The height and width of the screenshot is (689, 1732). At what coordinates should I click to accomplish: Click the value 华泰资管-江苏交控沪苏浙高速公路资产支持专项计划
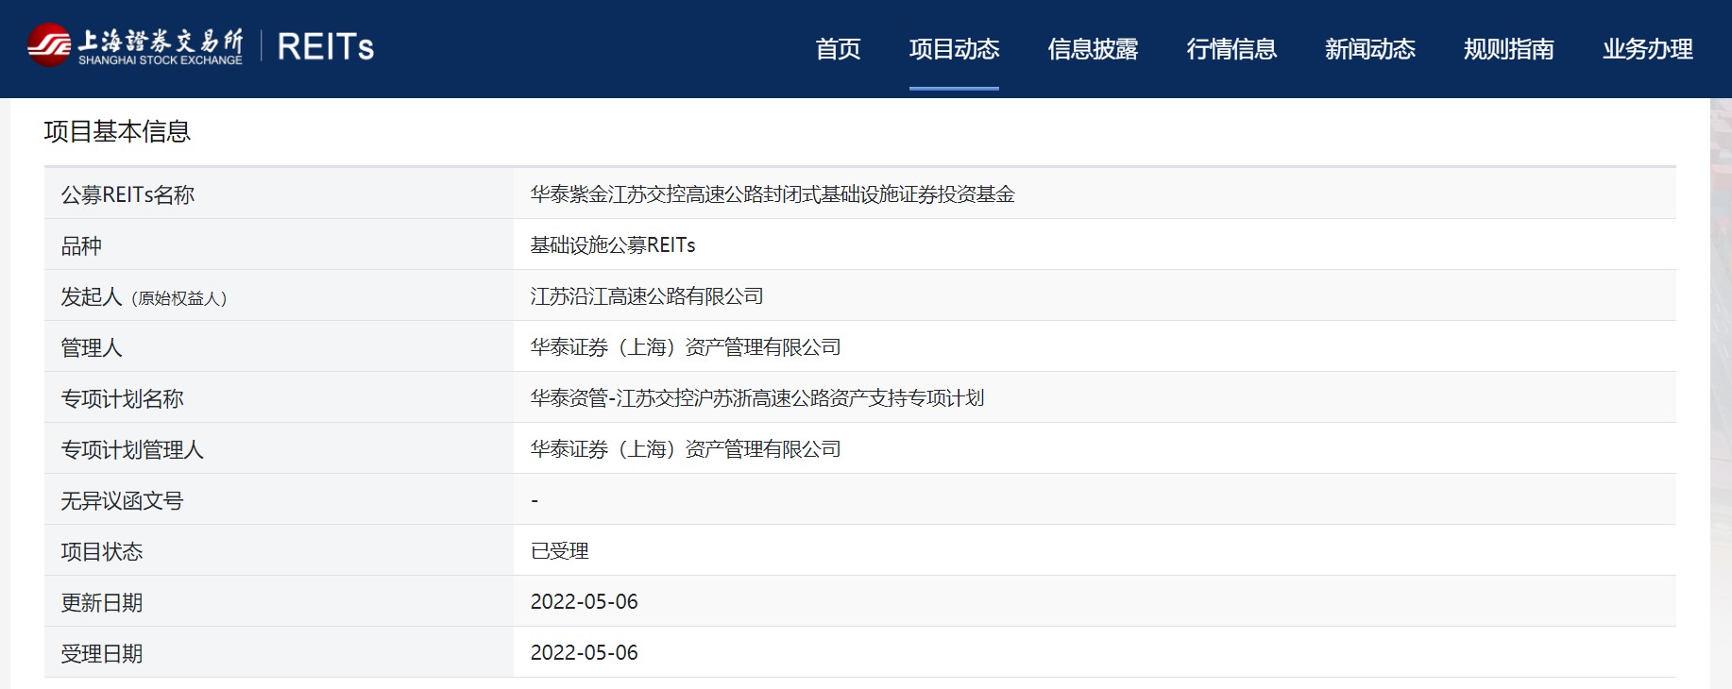click(757, 398)
